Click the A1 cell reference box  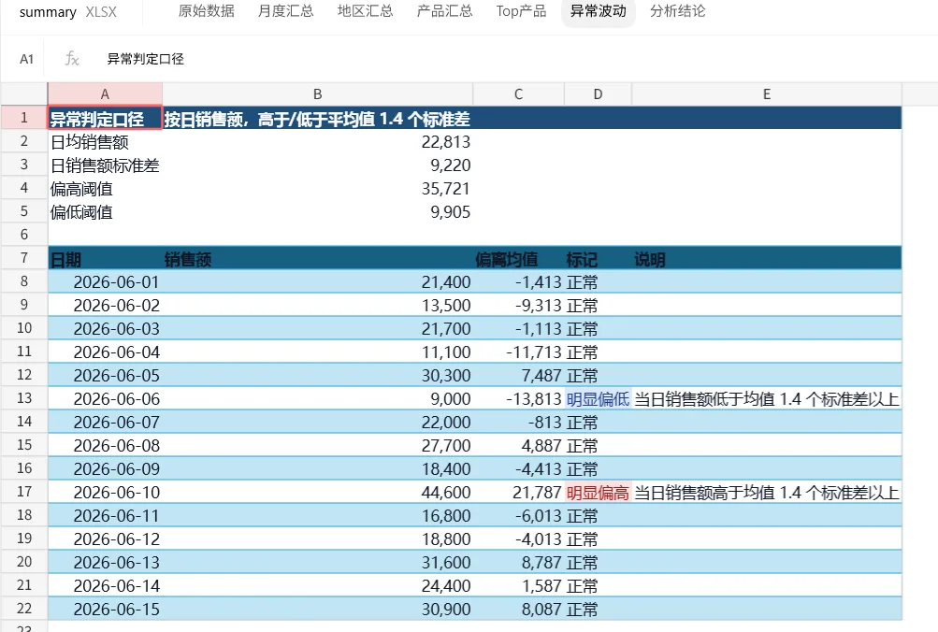click(x=26, y=59)
